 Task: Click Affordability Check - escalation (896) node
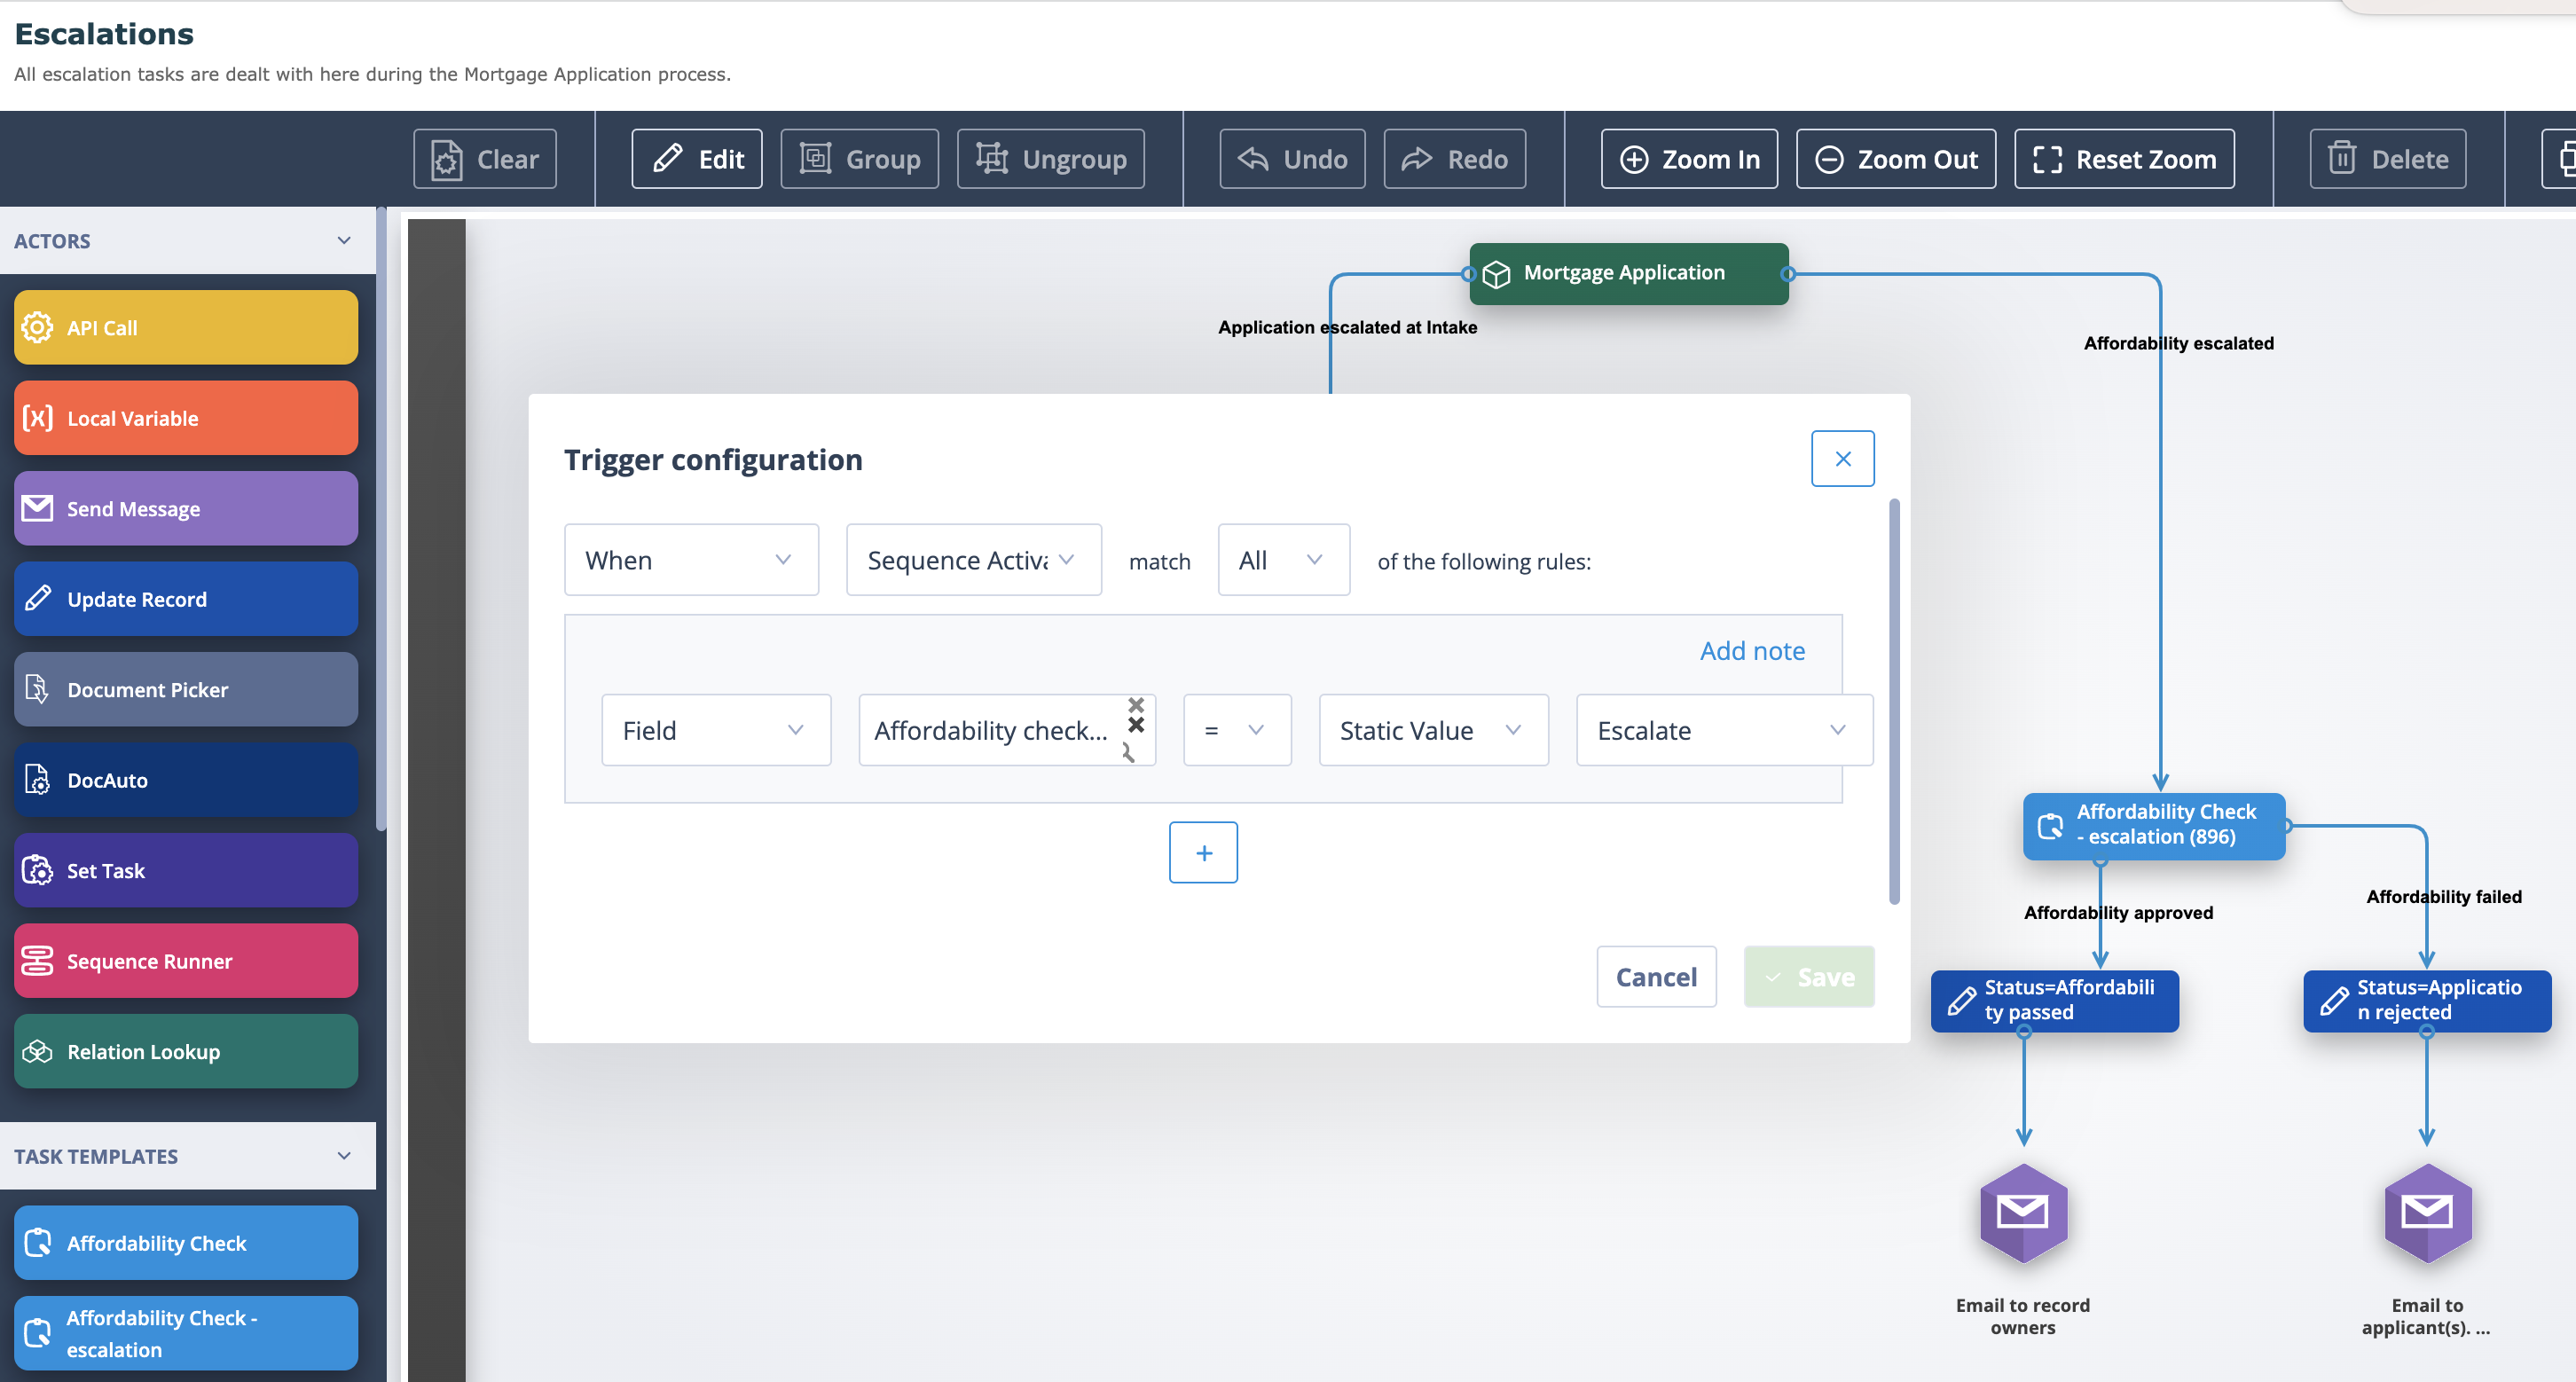click(2154, 825)
